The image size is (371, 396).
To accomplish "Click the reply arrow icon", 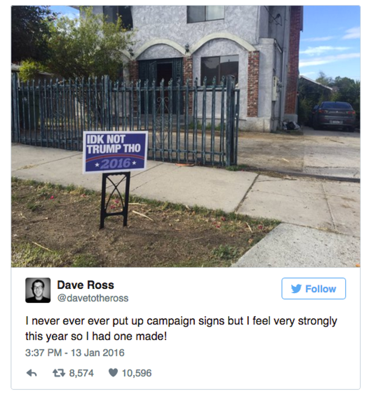I will (31, 373).
